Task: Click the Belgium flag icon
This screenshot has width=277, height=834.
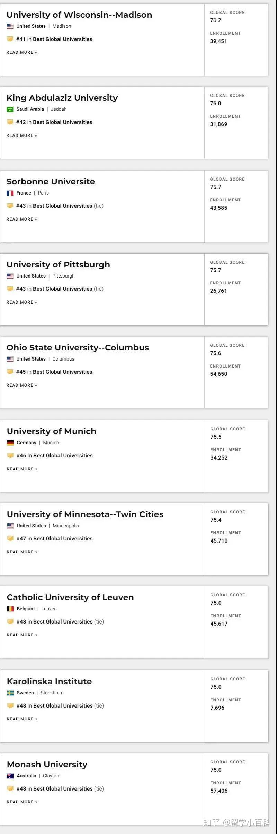Action: [10, 609]
